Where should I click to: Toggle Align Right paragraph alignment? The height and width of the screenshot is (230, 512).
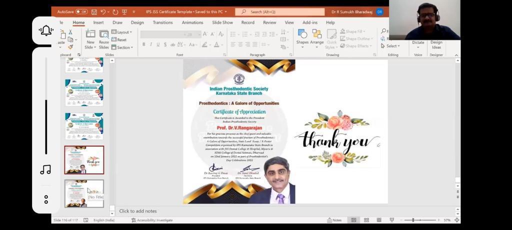pos(248,44)
